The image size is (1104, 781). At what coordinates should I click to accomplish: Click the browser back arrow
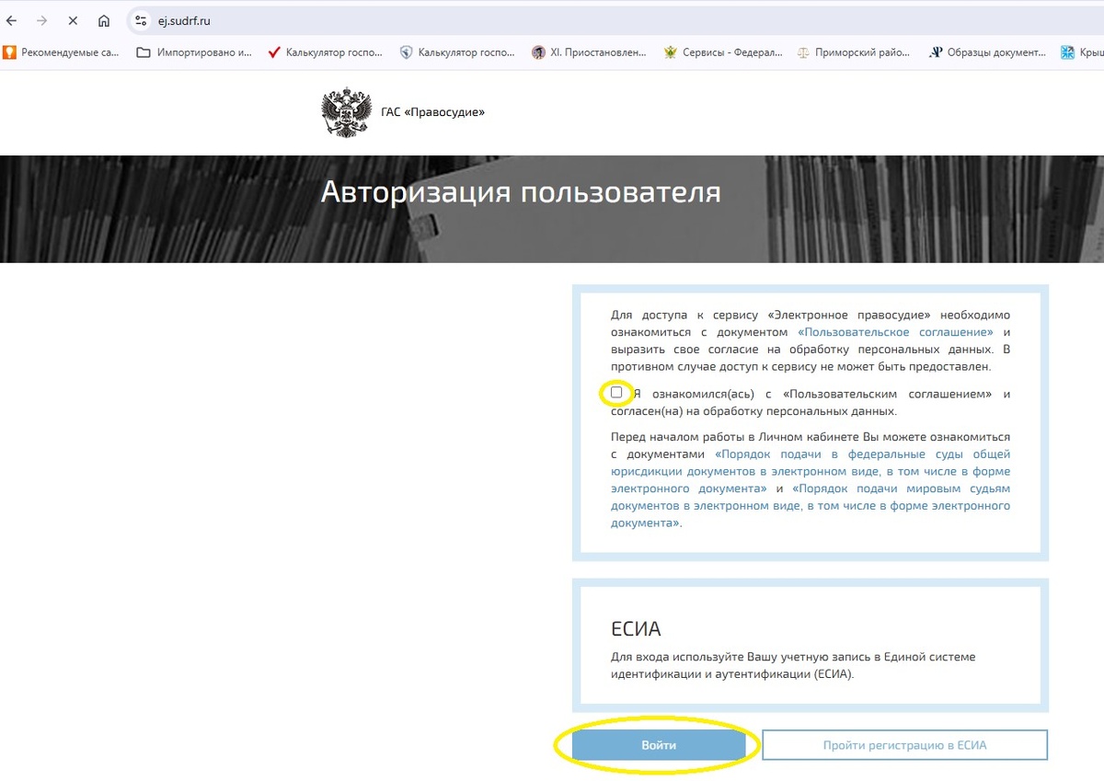pyautogui.click(x=11, y=19)
